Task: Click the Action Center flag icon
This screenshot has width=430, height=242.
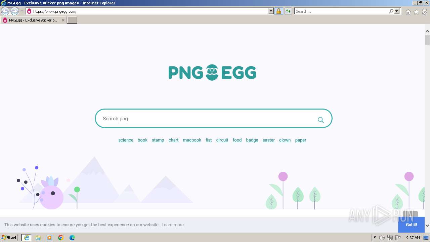Action: point(398,238)
